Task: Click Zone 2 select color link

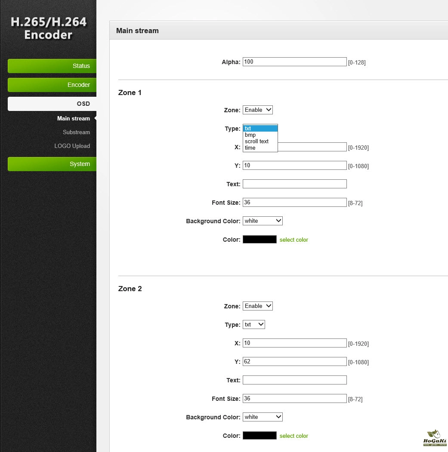Action: click(294, 436)
